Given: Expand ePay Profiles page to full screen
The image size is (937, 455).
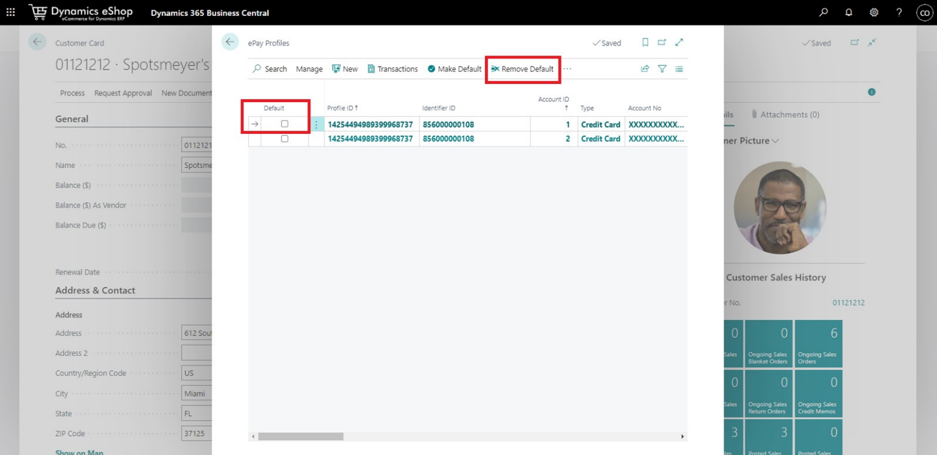Looking at the screenshot, I should click(679, 42).
